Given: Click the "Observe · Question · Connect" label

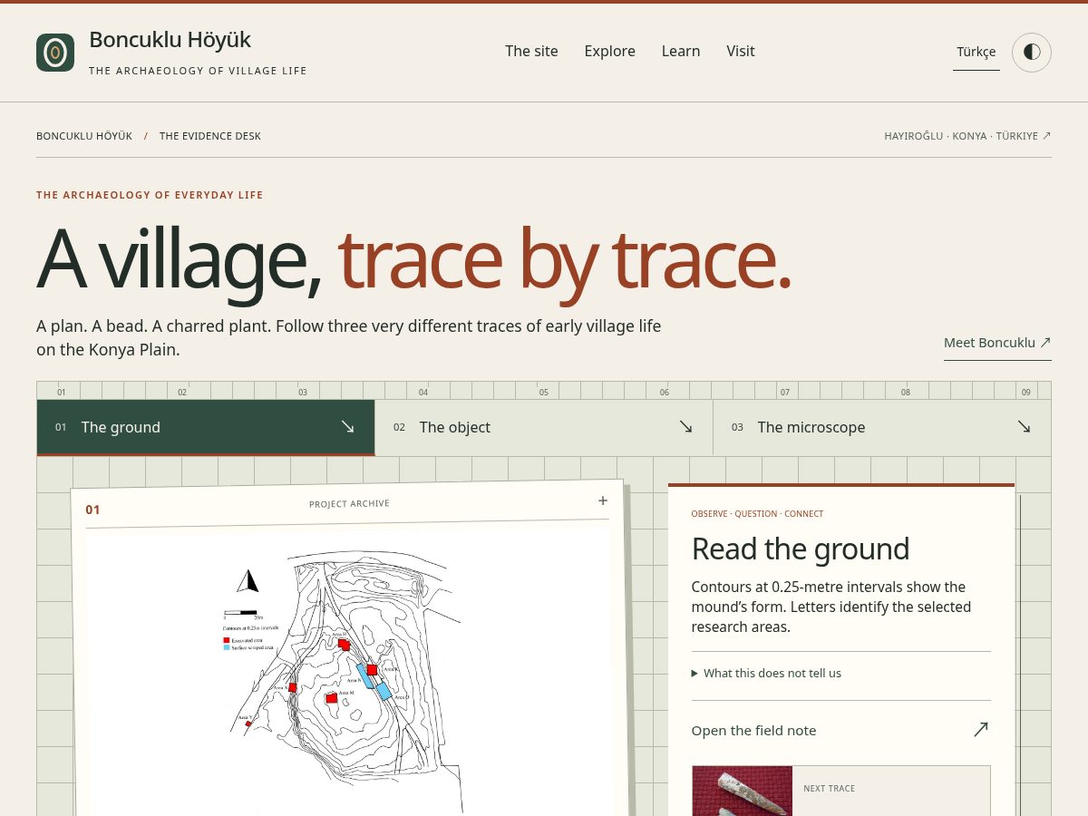Looking at the screenshot, I should 757,514.
